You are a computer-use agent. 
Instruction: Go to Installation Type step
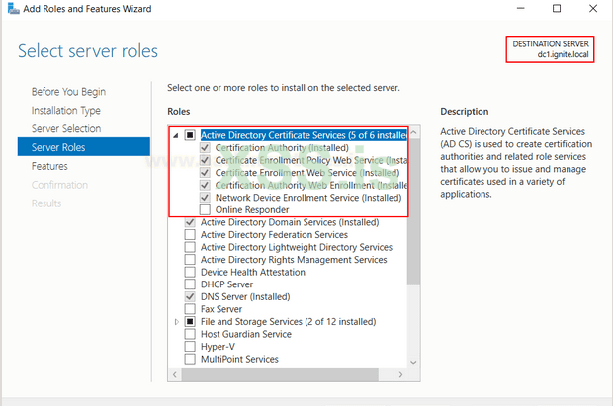coord(66,111)
